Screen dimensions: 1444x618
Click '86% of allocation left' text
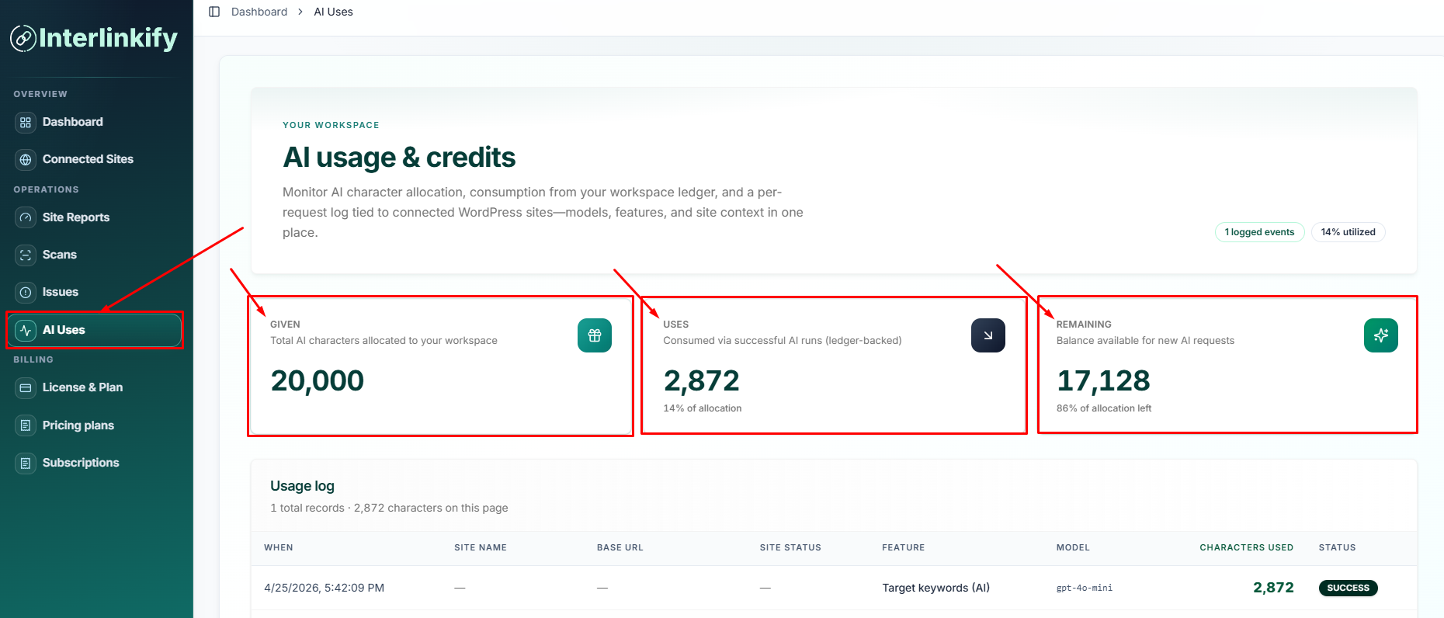point(1104,408)
